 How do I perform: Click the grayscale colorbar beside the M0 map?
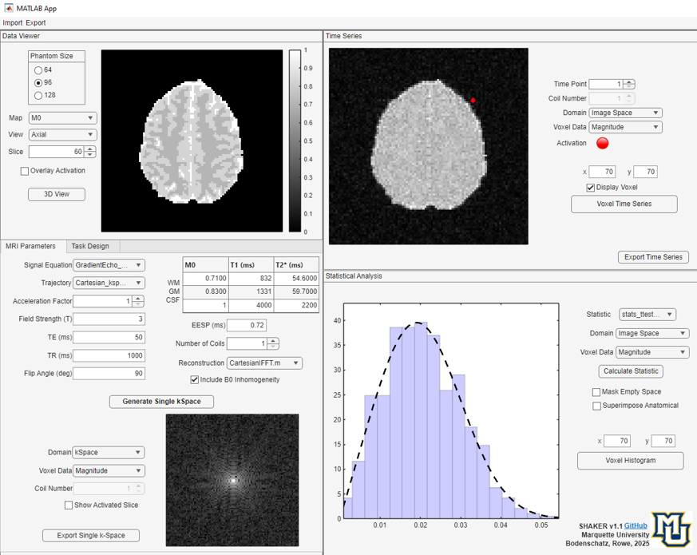click(x=295, y=141)
